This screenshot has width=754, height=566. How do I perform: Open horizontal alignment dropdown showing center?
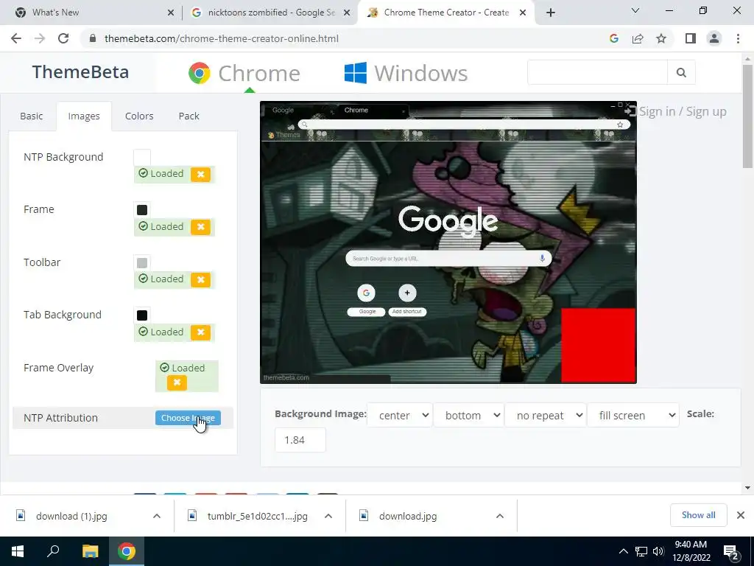pos(400,416)
